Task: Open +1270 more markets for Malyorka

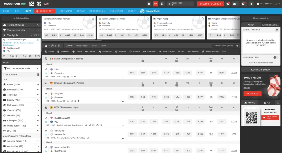Action: 234,97
